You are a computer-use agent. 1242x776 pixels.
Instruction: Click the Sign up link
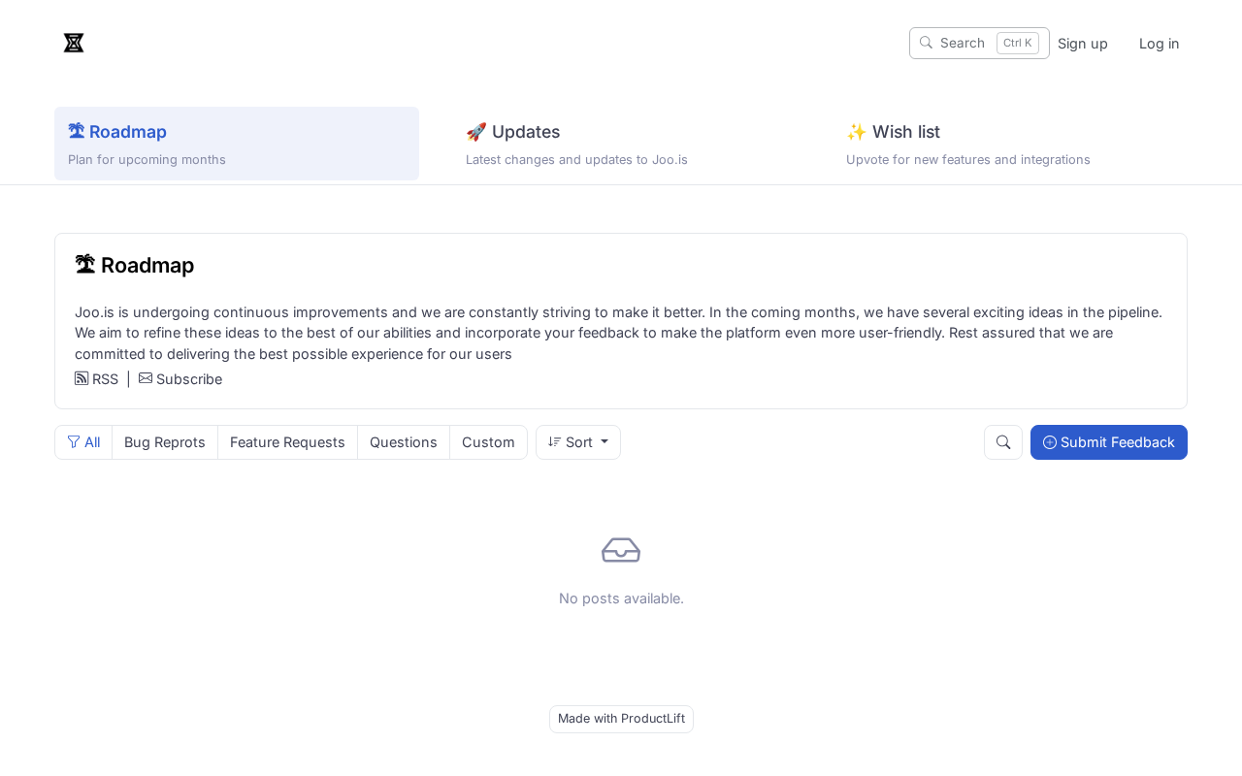click(1083, 44)
